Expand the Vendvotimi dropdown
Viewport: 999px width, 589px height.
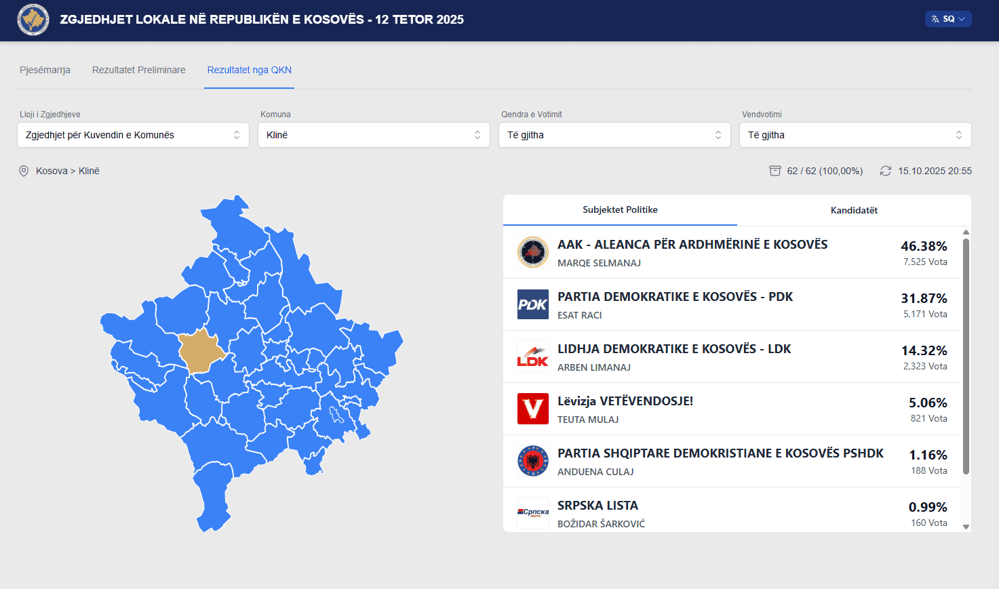855,135
